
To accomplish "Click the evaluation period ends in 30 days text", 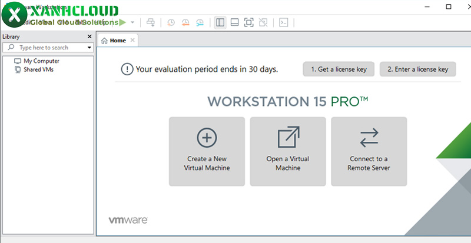I will (x=207, y=69).
